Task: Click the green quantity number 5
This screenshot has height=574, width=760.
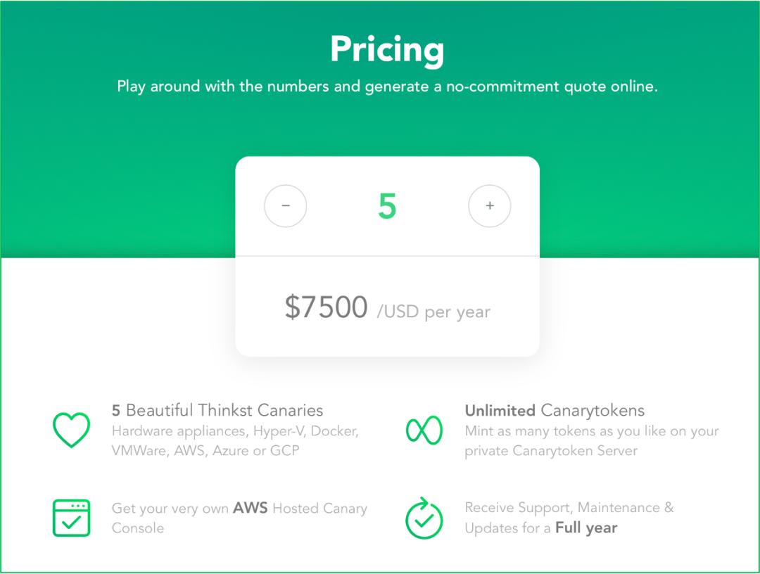Action: 387,206
